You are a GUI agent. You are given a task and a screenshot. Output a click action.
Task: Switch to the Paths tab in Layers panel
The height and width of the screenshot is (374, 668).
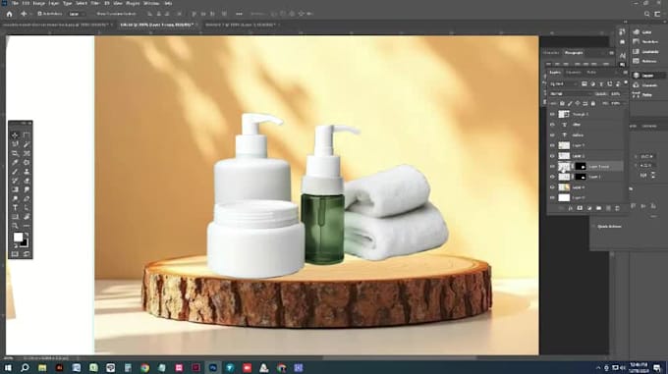(x=591, y=73)
